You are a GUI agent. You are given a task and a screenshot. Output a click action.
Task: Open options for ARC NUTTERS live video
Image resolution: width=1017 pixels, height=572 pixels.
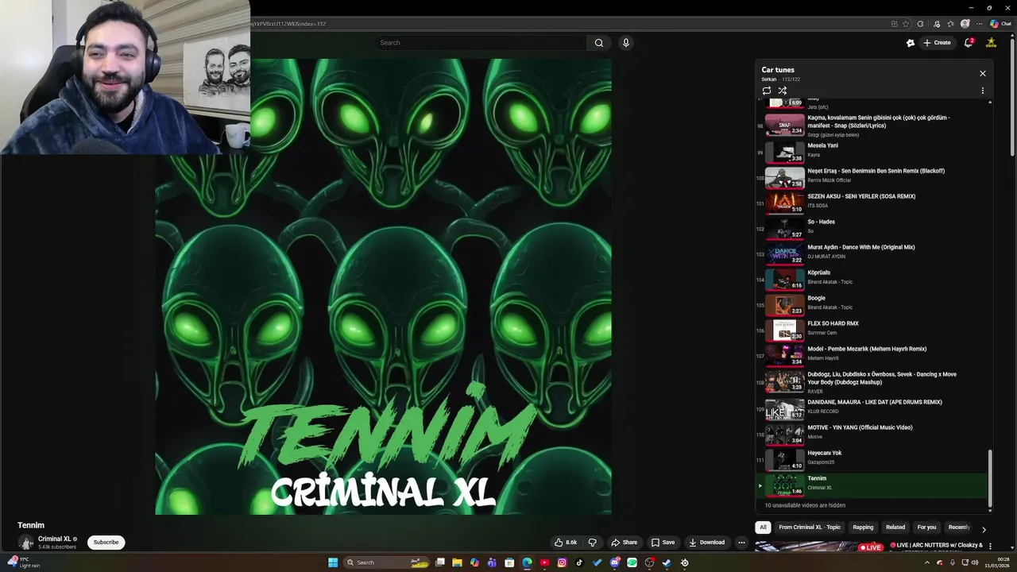pyautogui.click(x=990, y=546)
